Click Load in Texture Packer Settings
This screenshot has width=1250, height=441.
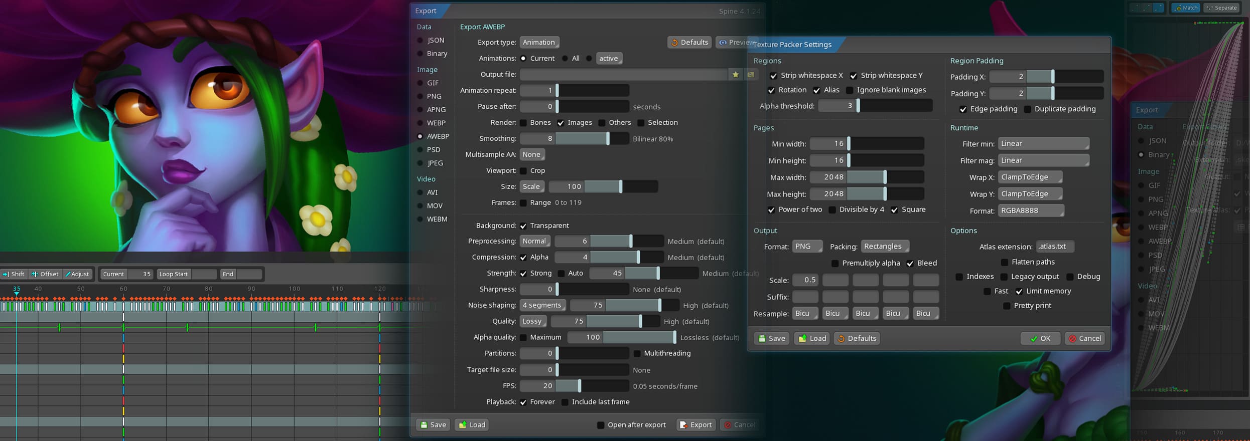[x=811, y=338]
